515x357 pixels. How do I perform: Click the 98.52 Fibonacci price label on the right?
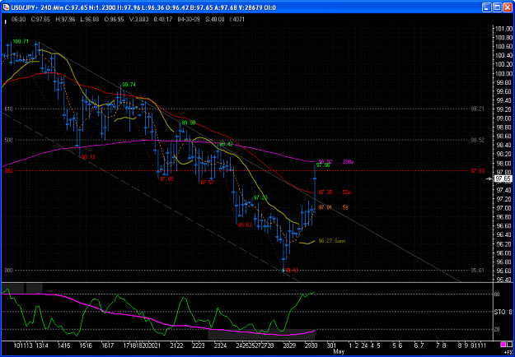(x=478, y=140)
